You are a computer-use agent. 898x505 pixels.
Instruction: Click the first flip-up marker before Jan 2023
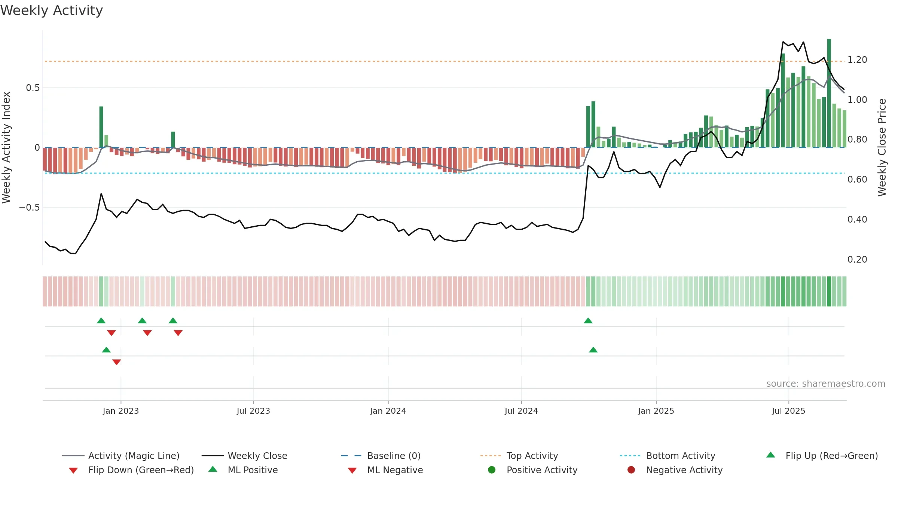pos(101,321)
